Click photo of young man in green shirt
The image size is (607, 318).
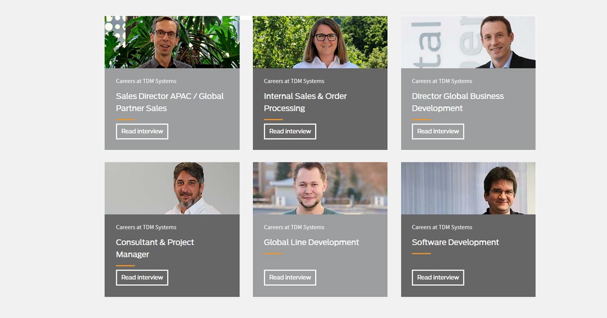click(320, 188)
